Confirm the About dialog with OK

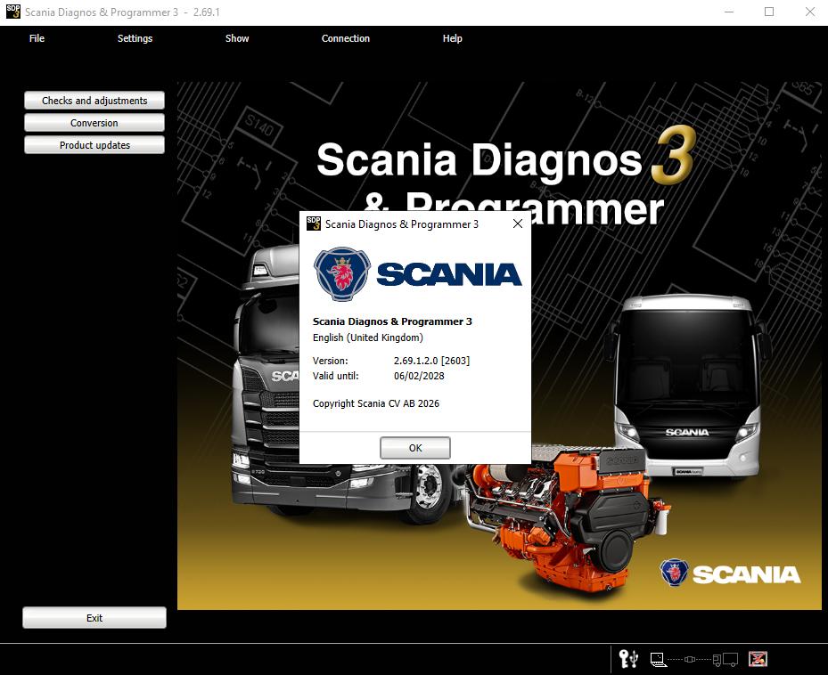click(414, 447)
